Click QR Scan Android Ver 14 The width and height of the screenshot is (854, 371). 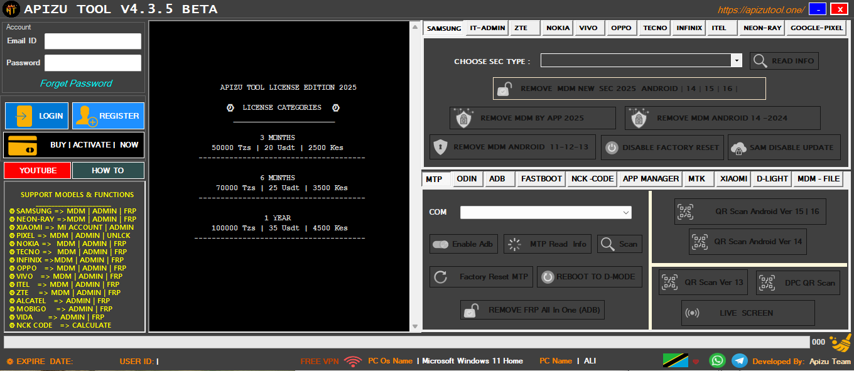coord(747,242)
